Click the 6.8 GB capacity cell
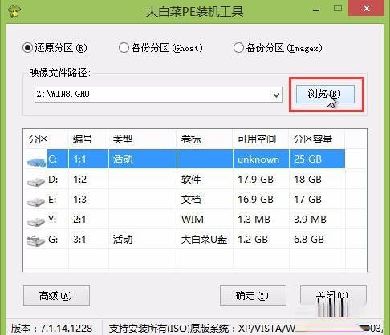Viewport: 390px width, 335px height. click(317, 240)
